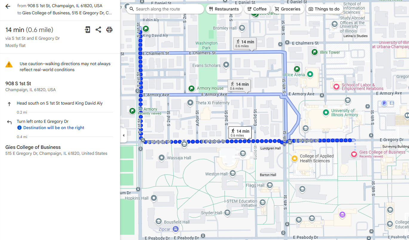Click the Gies College of Business heart pin
409x240 pixels.
click(354, 154)
